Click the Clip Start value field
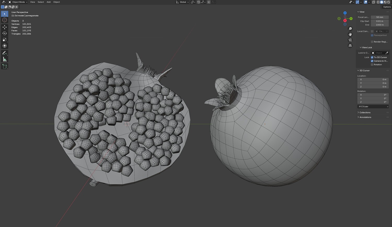The image size is (392, 227). (x=380, y=21)
